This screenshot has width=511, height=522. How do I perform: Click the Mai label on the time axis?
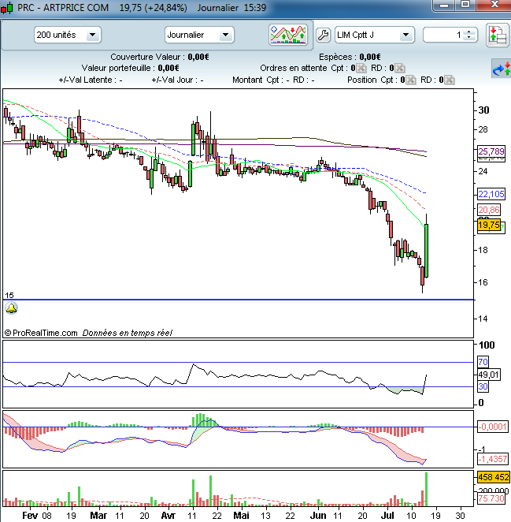pos(242,516)
